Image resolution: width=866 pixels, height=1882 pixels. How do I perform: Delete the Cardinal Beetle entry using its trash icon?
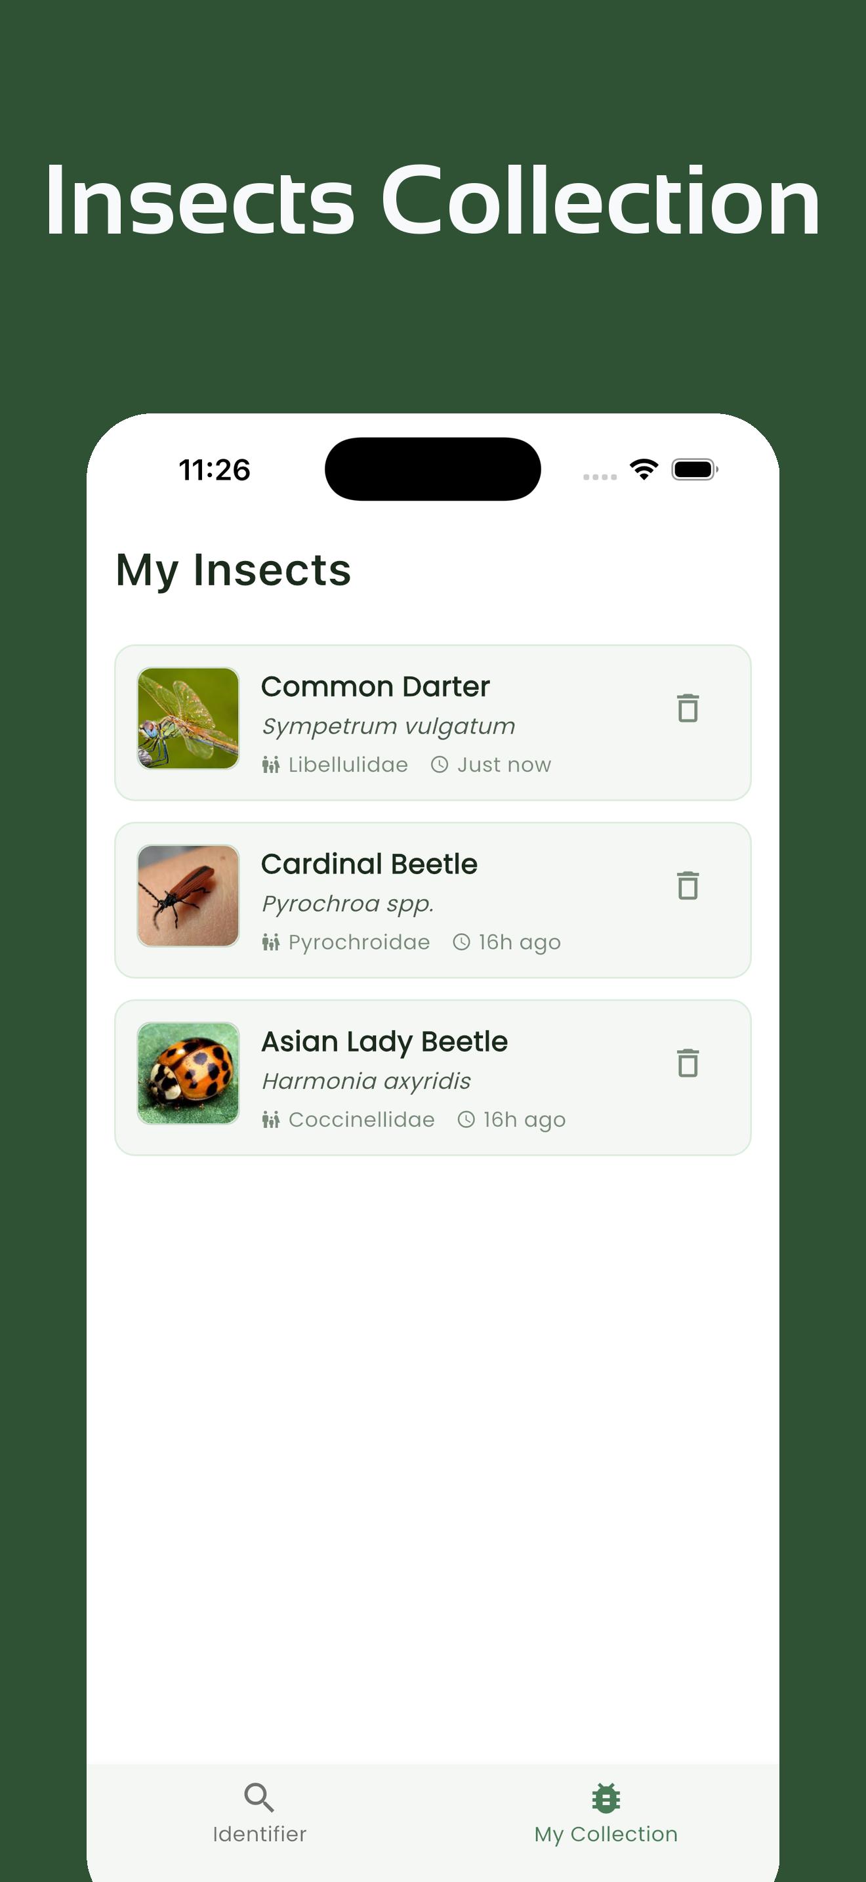pyautogui.click(x=687, y=886)
